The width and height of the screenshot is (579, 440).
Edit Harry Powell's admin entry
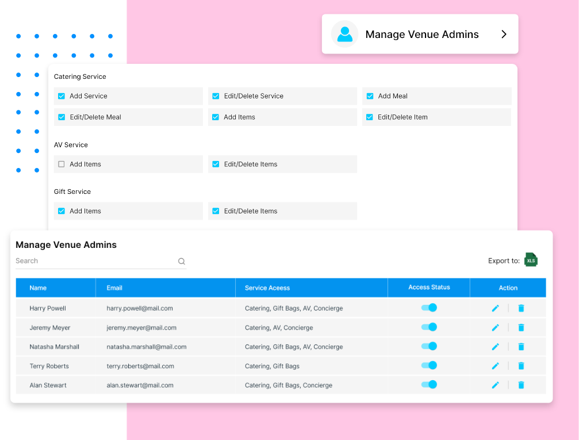(x=495, y=308)
